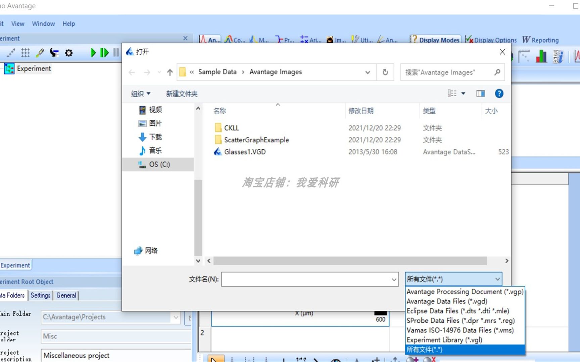The image size is (580, 362).
Task: Click the Run-to-end green play icon
Action: tap(104, 53)
